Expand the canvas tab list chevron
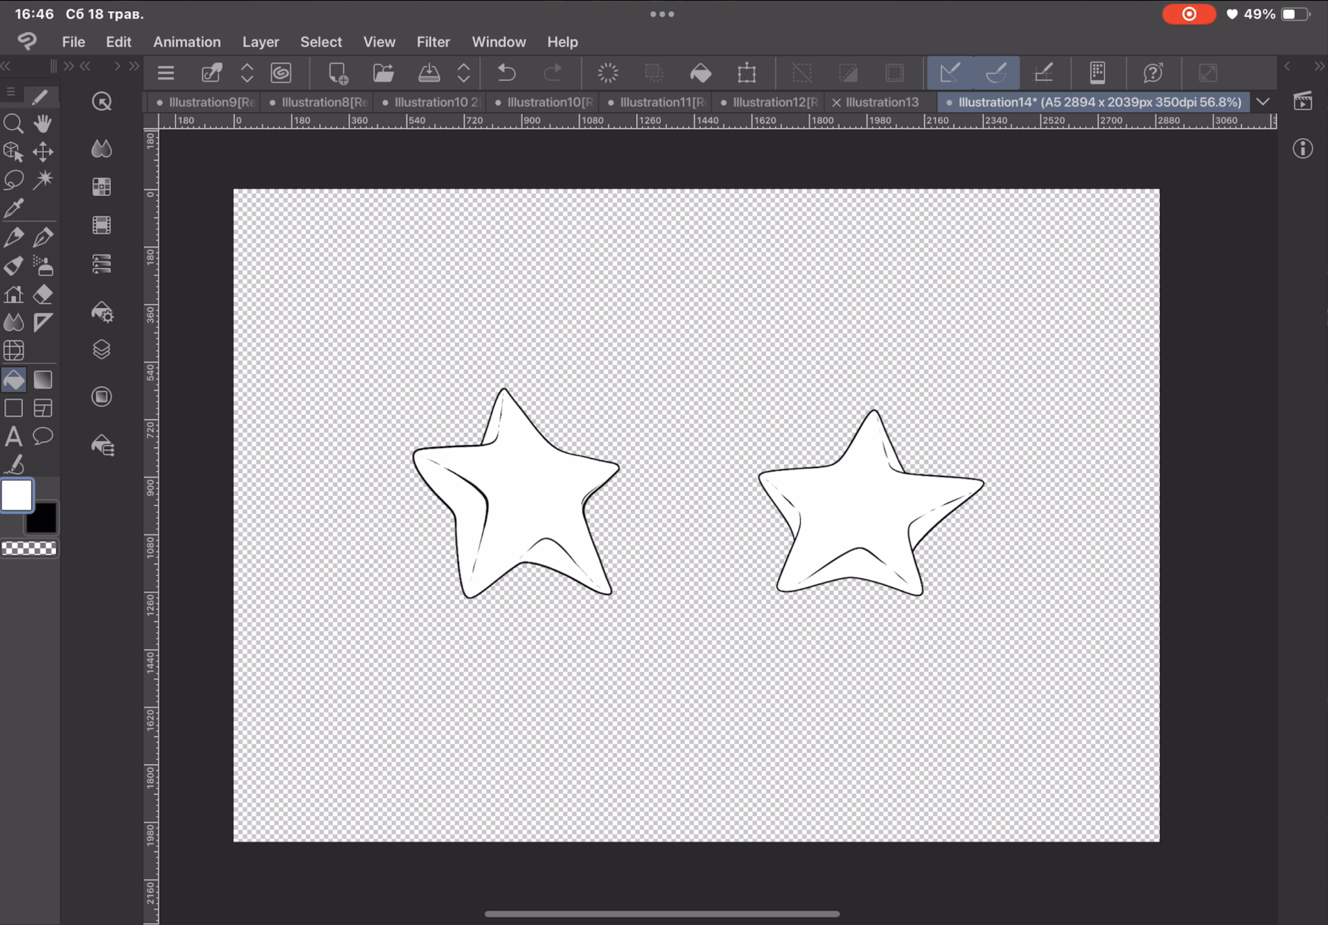The image size is (1328, 925). pyautogui.click(x=1263, y=102)
